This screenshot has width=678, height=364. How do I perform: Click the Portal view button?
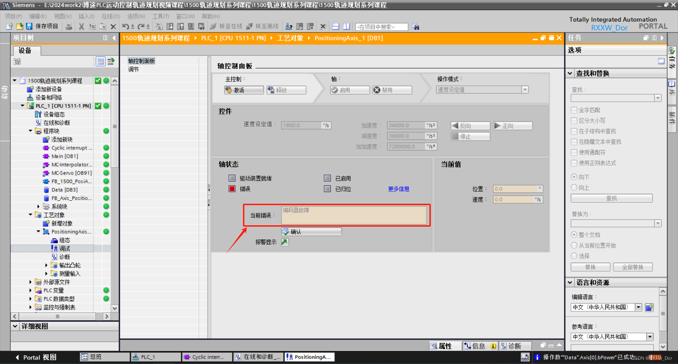pyautogui.click(x=36, y=357)
